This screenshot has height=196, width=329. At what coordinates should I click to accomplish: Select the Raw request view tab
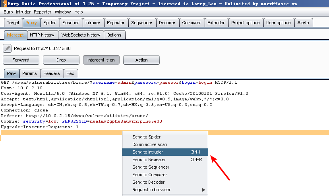coord(12,73)
